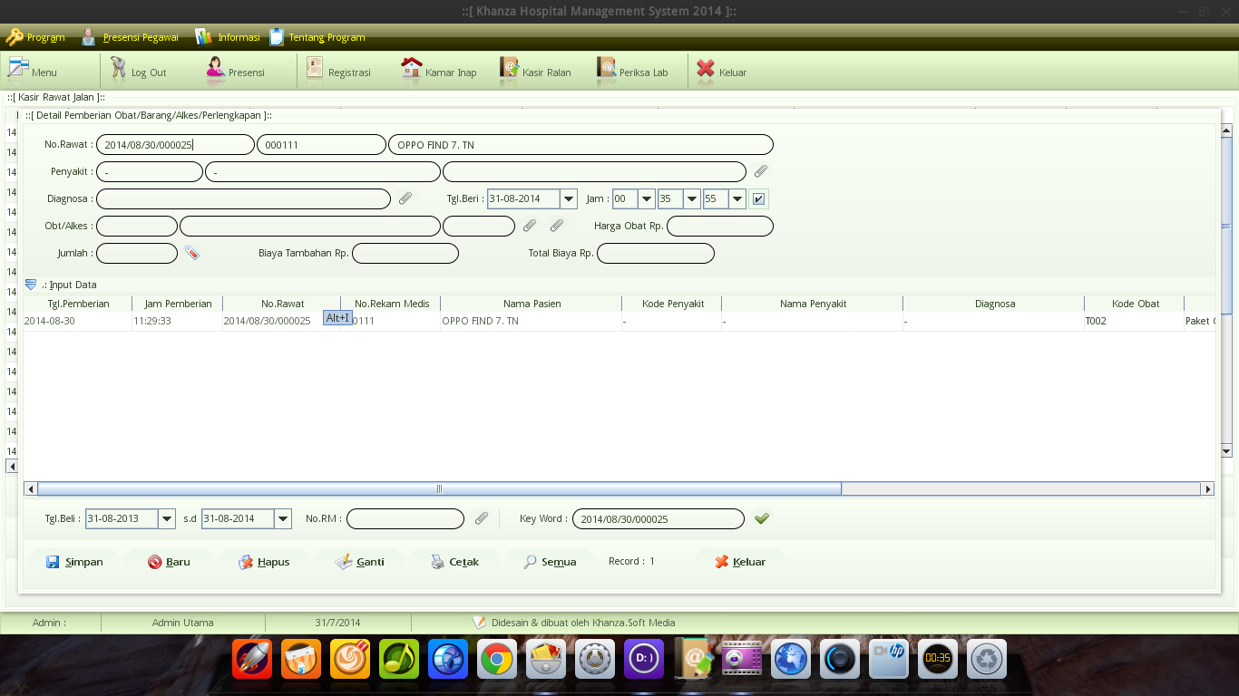The width and height of the screenshot is (1239, 696).
Task: Open the Tgl.Beri date dropdown
Action: pos(569,198)
